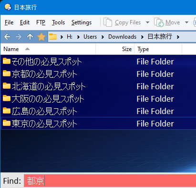Click the folder icon in address bar
Image resolution: width=196 pixels, height=188 pixels.
(53, 37)
